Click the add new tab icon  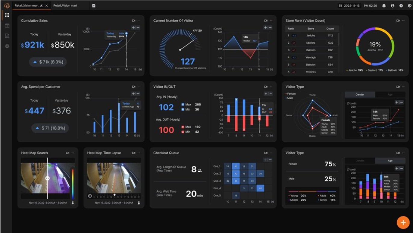(94, 6)
